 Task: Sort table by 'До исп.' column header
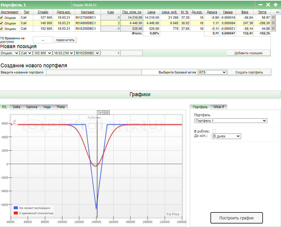pos(197,12)
